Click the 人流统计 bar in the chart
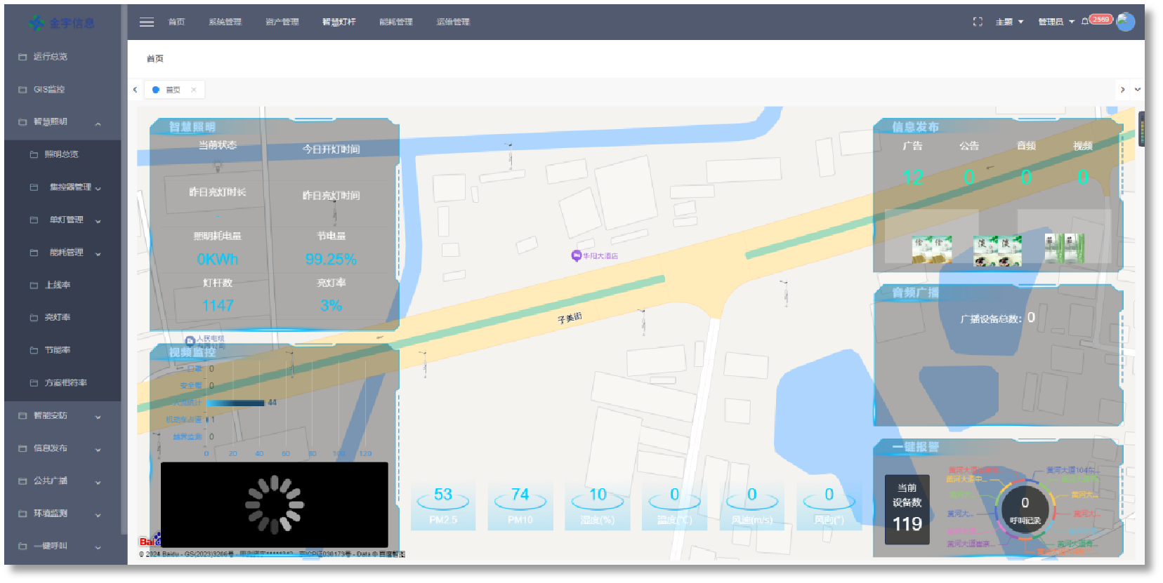 coord(235,403)
